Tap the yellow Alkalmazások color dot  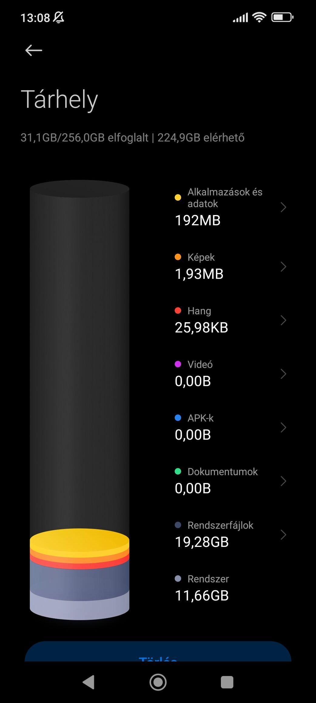[178, 197]
